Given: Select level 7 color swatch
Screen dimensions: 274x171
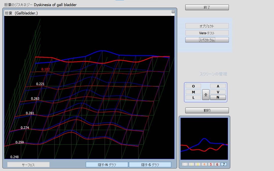Looking at the screenshot, I should pyautogui.click(x=224, y=164).
